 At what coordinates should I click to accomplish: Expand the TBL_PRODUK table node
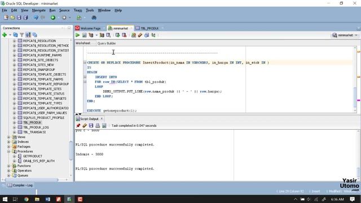(14, 122)
